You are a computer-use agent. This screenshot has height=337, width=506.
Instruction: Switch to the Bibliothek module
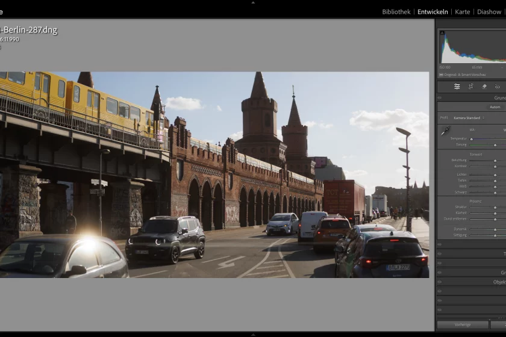point(396,12)
